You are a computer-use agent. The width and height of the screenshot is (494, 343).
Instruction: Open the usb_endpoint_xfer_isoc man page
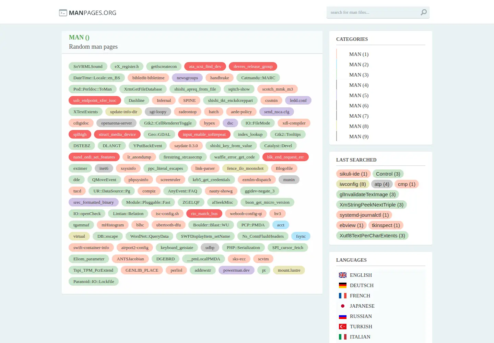coord(95,100)
